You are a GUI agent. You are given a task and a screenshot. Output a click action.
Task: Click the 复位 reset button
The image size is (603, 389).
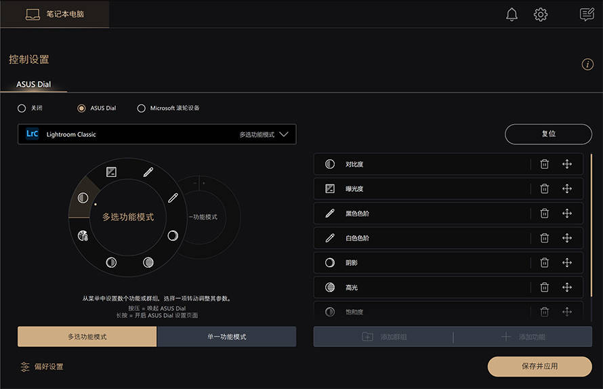(548, 134)
